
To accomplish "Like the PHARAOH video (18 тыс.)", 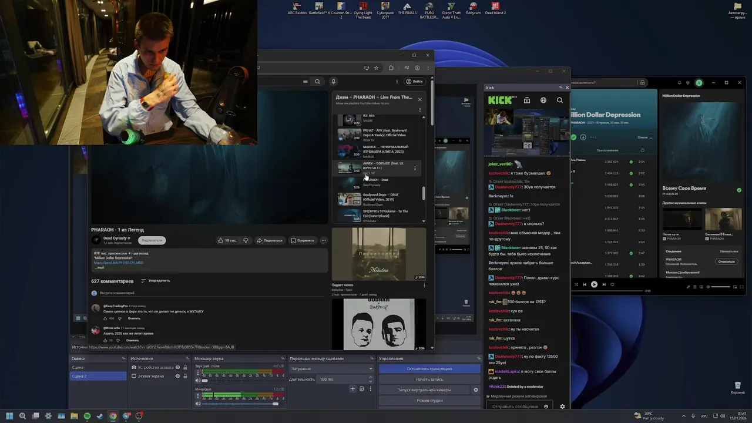I will (227, 240).
